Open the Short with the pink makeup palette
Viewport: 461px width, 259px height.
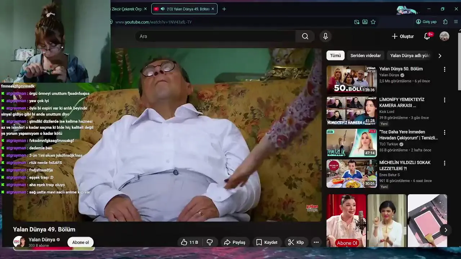428,221
